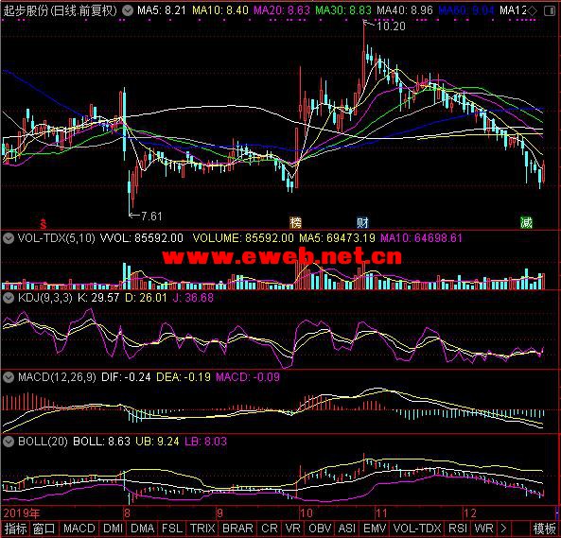This screenshot has height=538, width=561.
Task: Click the 指标 button at bottom left
Action: coord(15,529)
